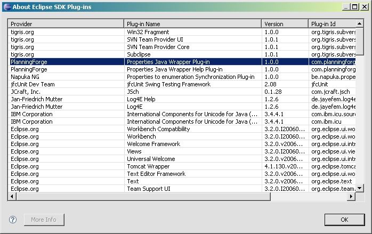Click the vertical scrollbar thumb
This screenshot has width=372, height=234.
359,41
